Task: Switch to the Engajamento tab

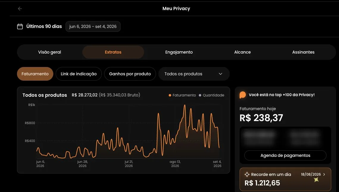Action: point(179,52)
